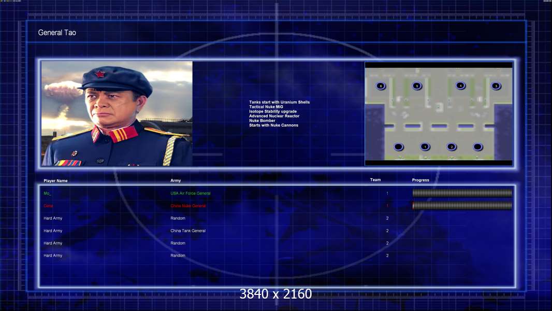Screen dimensions: 552x311
Task: Click the "Team" column header
Action: click(x=375, y=180)
